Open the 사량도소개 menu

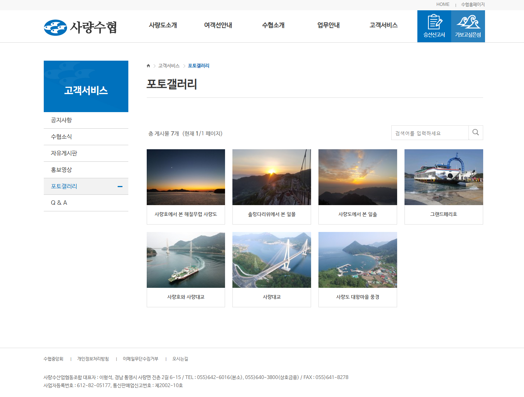[163, 25]
